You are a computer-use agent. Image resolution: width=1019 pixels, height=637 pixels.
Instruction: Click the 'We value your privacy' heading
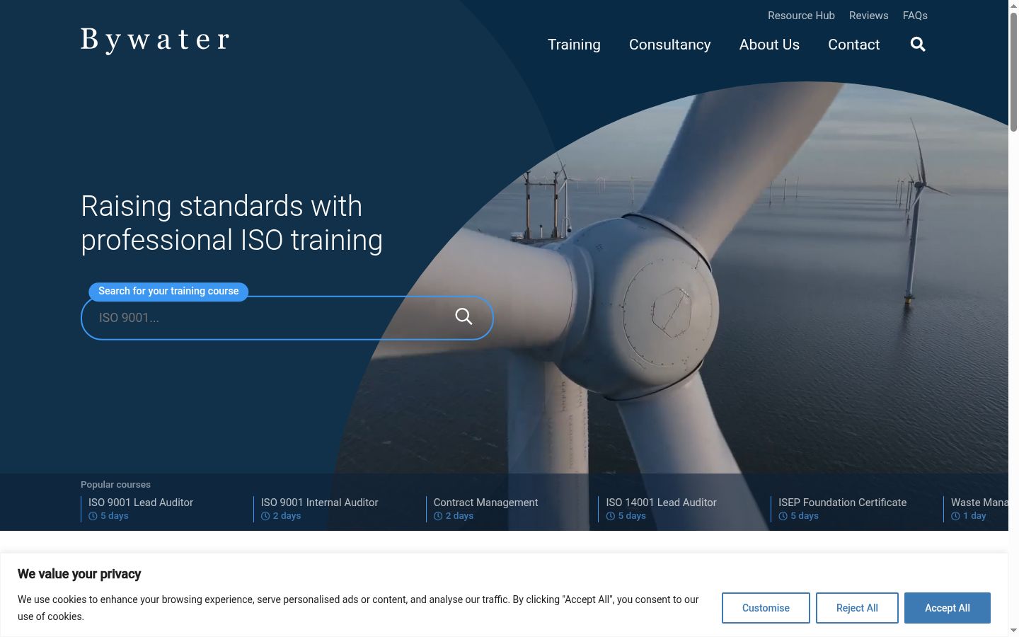(79, 574)
